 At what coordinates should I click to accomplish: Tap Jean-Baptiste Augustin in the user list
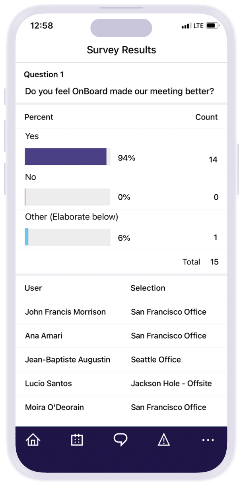pos(68,360)
